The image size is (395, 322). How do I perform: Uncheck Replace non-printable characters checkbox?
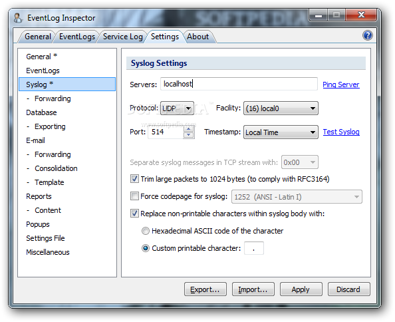point(134,214)
